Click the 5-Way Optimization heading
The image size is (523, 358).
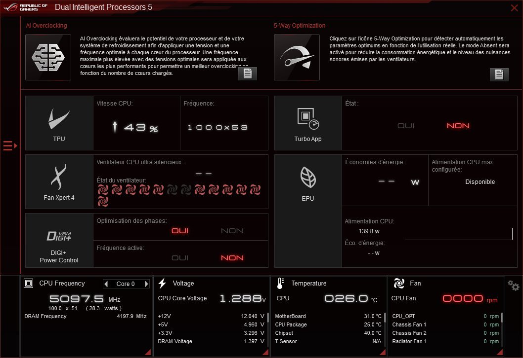point(300,26)
